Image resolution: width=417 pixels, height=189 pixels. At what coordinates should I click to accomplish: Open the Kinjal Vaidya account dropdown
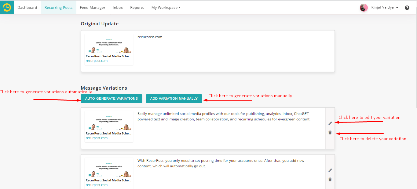tap(385, 8)
